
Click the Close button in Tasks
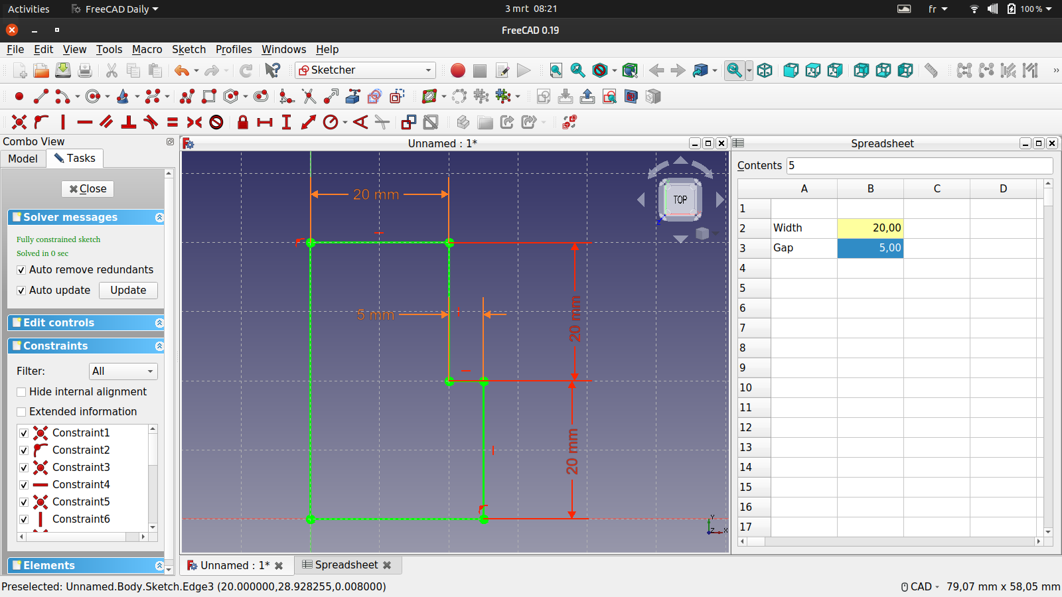88,189
